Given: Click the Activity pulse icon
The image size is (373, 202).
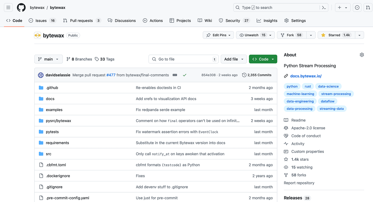Looking at the screenshot, I should 286,144.
